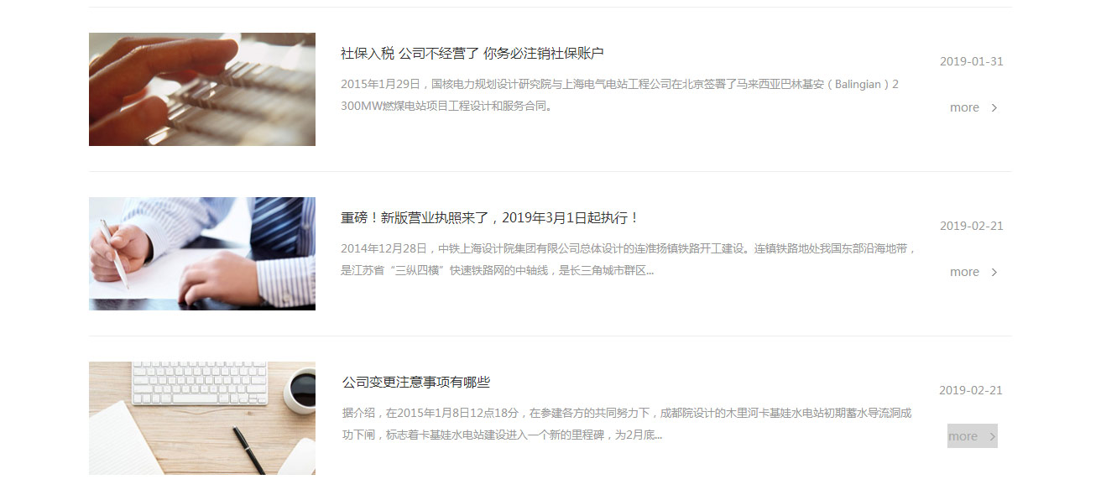This screenshot has height=495, width=1101.
Task: Click the summary starting with 2014年12月28日
Action: coord(629,259)
